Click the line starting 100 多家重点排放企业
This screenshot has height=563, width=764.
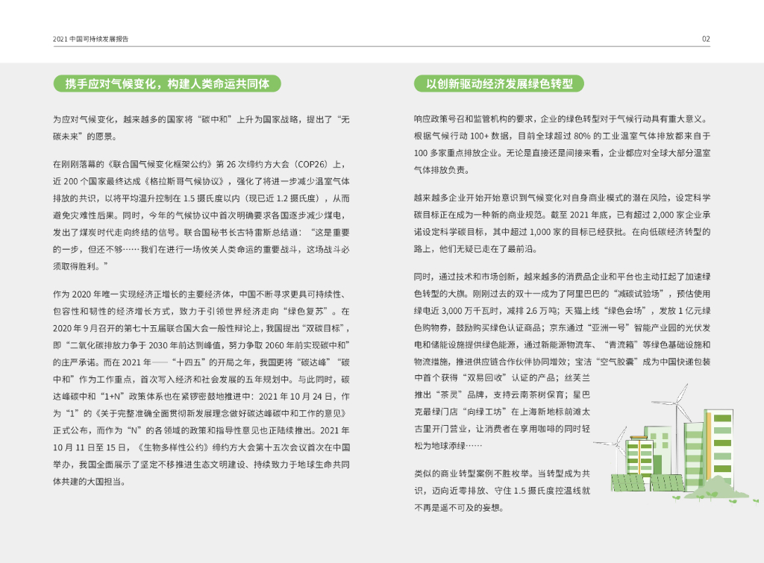[563, 153]
